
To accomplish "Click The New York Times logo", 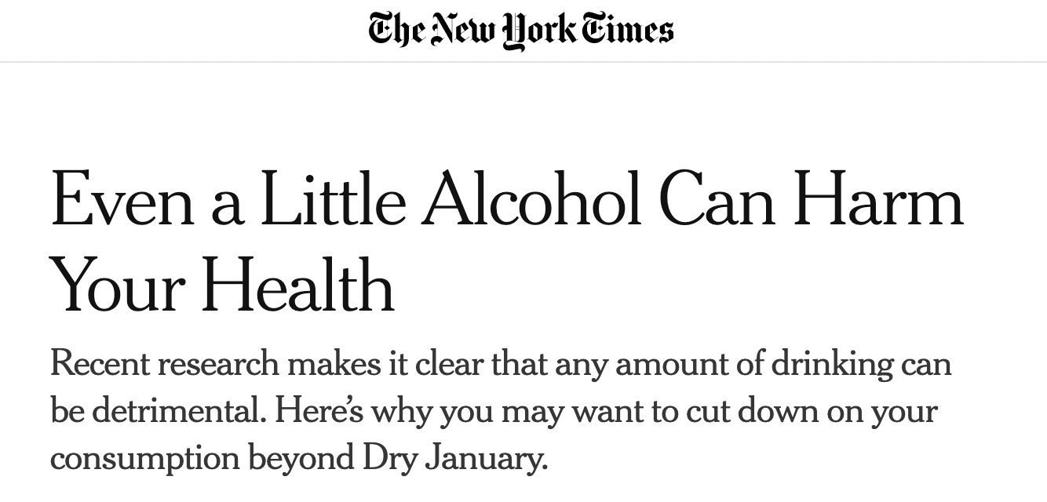I will coord(521,31).
